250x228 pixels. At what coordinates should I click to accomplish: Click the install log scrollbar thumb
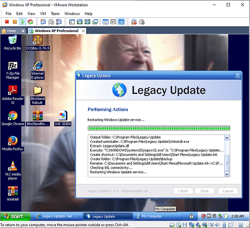[x=227, y=163]
